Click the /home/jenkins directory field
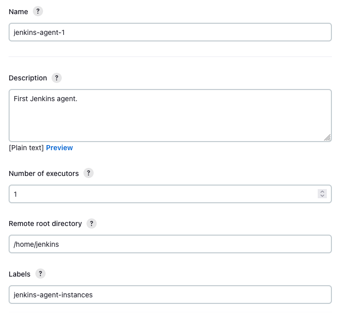The height and width of the screenshot is (313, 339). (x=170, y=244)
